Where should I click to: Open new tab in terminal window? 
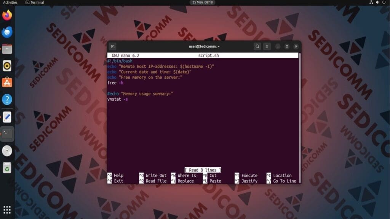(113, 46)
